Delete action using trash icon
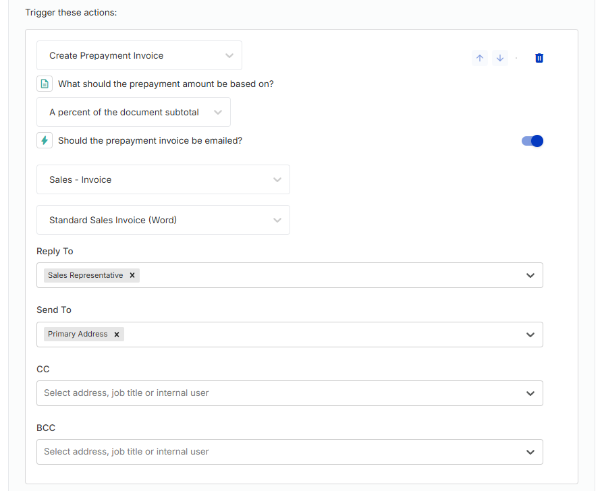 [x=539, y=58]
